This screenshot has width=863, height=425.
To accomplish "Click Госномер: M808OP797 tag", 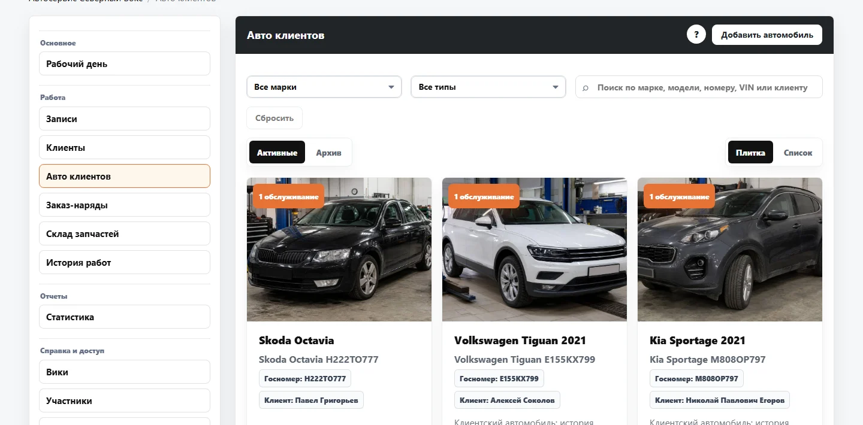I will coord(697,378).
